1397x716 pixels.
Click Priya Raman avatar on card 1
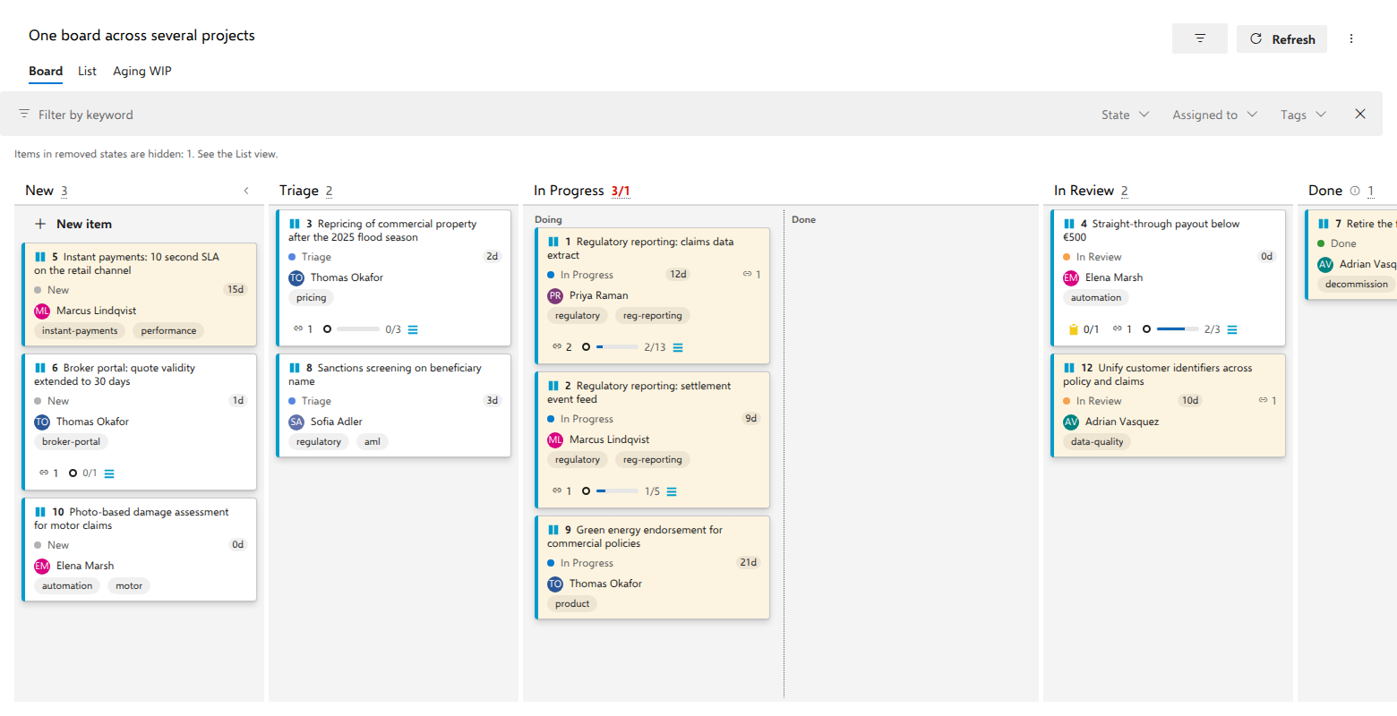tap(555, 295)
